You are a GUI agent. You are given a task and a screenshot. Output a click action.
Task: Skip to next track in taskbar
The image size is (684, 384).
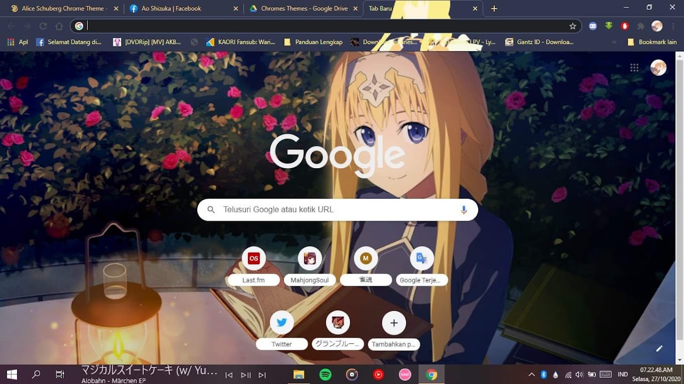[x=262, y=375]
